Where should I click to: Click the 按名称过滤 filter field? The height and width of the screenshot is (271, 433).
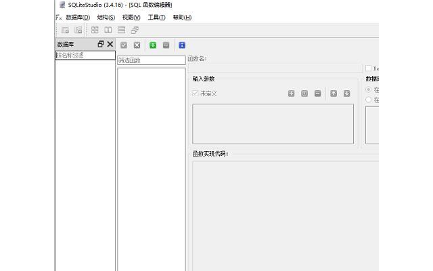[x=85, y=56]
